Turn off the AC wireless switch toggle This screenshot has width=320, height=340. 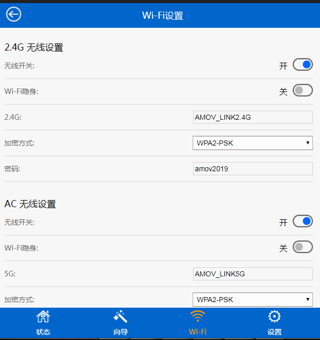coord(303,221)
